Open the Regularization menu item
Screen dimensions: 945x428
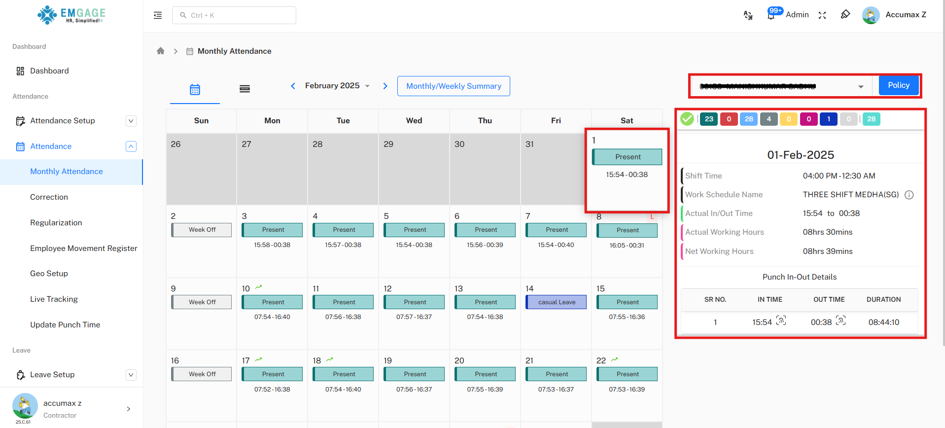point(56,223)
